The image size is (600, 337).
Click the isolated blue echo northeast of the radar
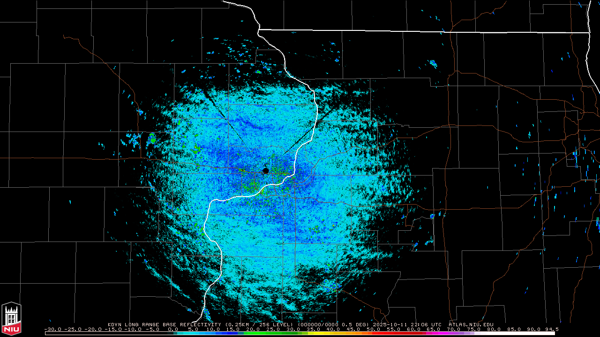(x=433, y=64)
